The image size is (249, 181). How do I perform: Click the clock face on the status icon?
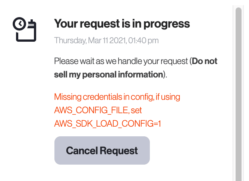20,24
